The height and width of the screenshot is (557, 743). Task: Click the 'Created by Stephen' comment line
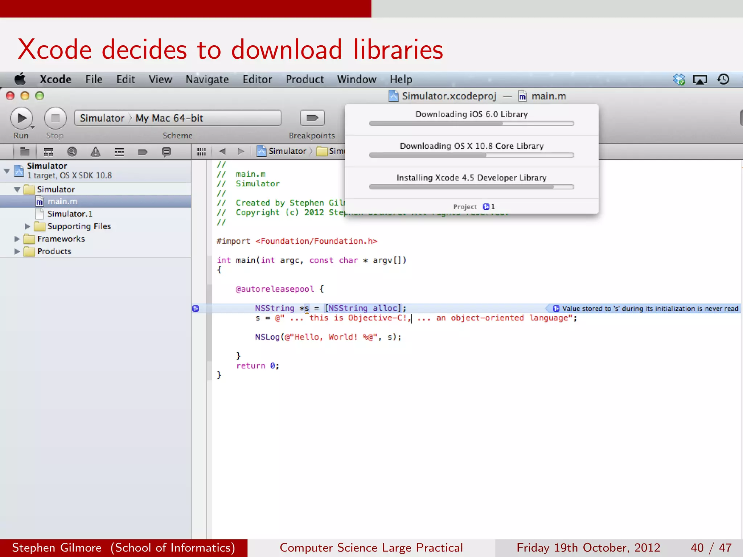pyautogui.click(x=281, y=203)
